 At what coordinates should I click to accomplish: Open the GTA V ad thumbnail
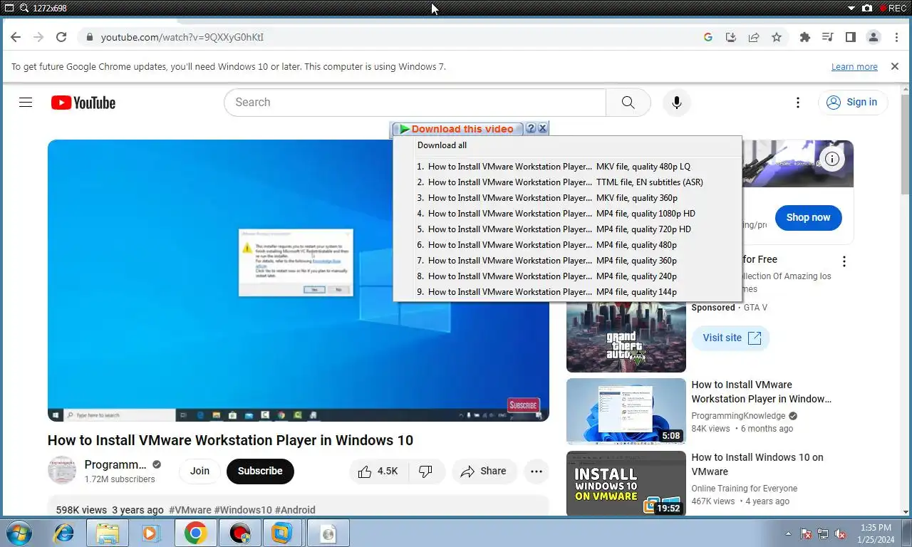[x=626, y=338]
